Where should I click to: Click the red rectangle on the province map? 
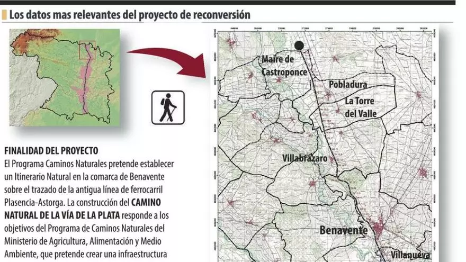pyautogui.click(x=87, y=50)
